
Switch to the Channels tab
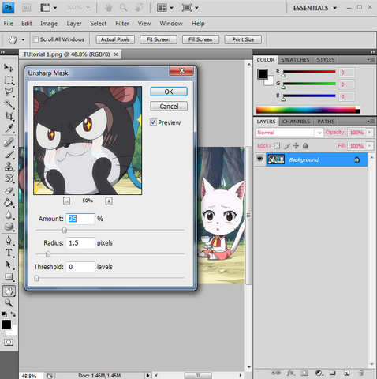[296, 122]
